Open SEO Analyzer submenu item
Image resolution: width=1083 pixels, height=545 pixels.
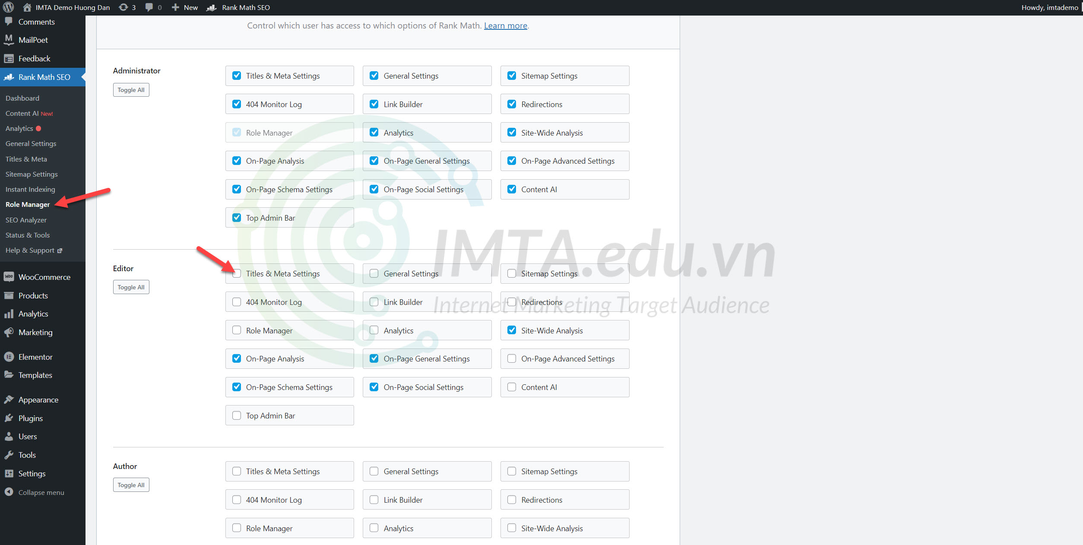pos(26,220)
